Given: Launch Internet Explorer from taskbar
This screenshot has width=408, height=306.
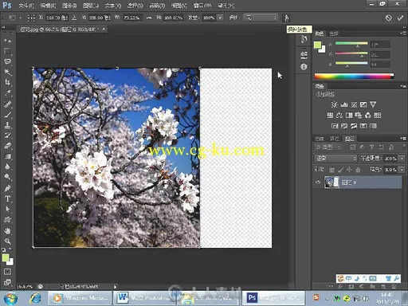Looking at the screenshot, I should point(35,298).
